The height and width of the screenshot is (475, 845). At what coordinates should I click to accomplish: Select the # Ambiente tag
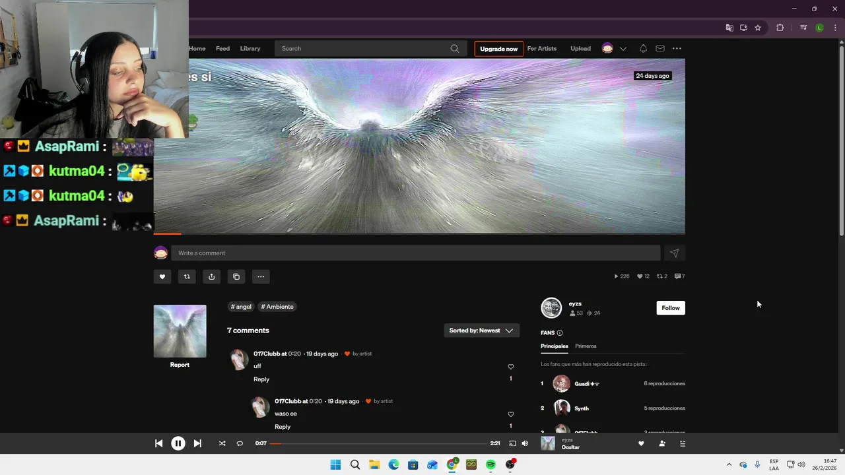pyautogui.click(x=277, y=307)
